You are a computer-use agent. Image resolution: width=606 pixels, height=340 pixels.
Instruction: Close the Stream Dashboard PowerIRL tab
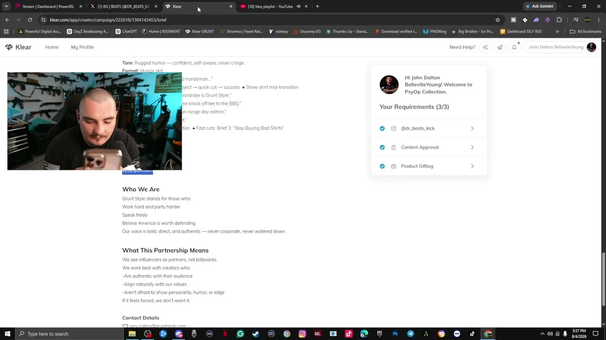point(80,7)
